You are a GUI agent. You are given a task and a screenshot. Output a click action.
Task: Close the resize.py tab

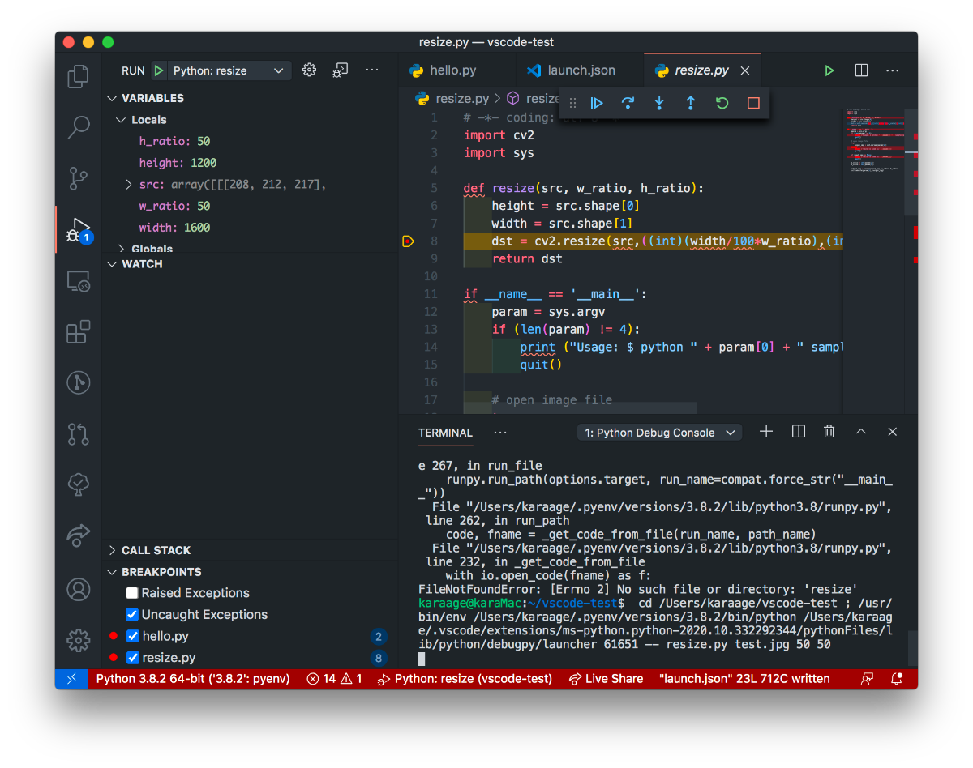pos(745,70)
